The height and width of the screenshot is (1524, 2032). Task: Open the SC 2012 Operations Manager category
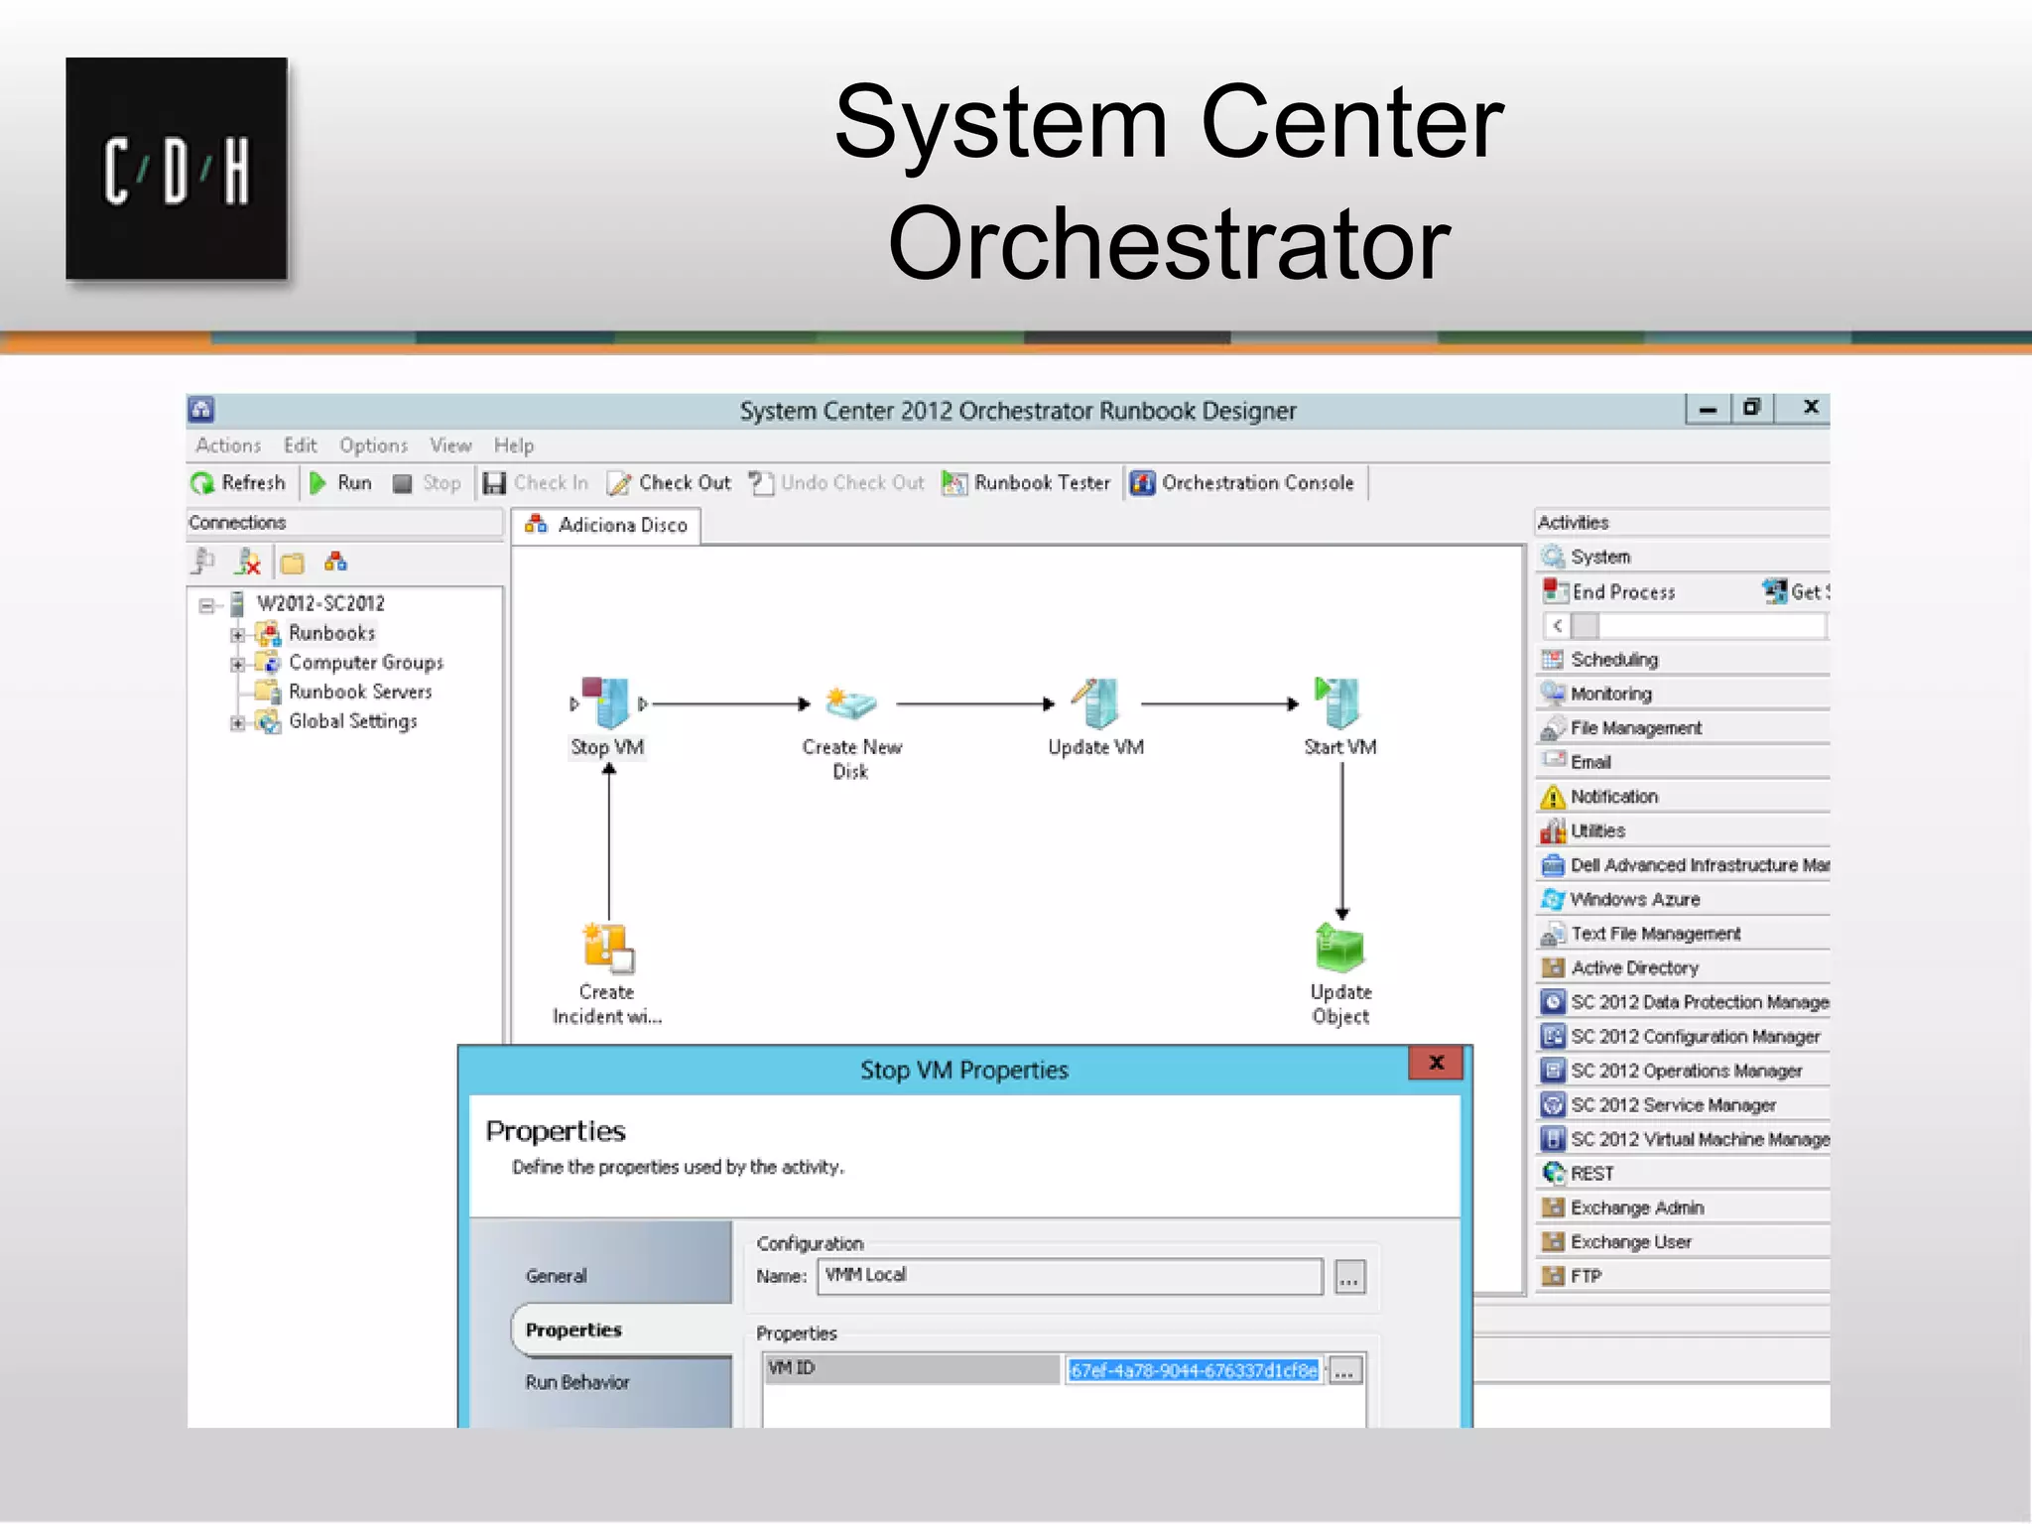pyautogui.click(x=1683, y=1072)
